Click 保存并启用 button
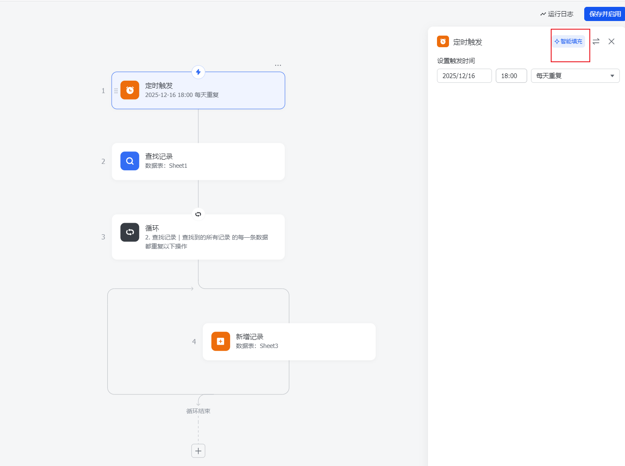 (x=604, y=14)
